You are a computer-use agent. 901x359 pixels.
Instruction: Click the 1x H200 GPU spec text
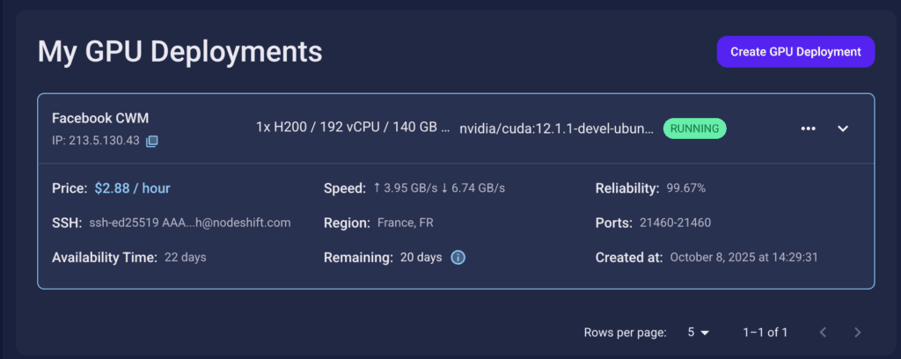352,128
